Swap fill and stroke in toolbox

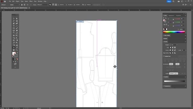pos(17,53)
